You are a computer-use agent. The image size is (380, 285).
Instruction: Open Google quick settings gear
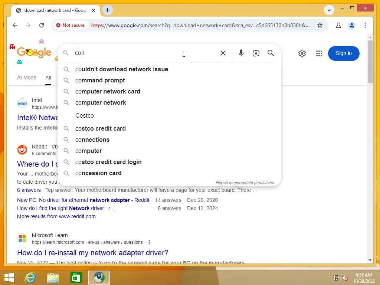click(x=302, y=53)
